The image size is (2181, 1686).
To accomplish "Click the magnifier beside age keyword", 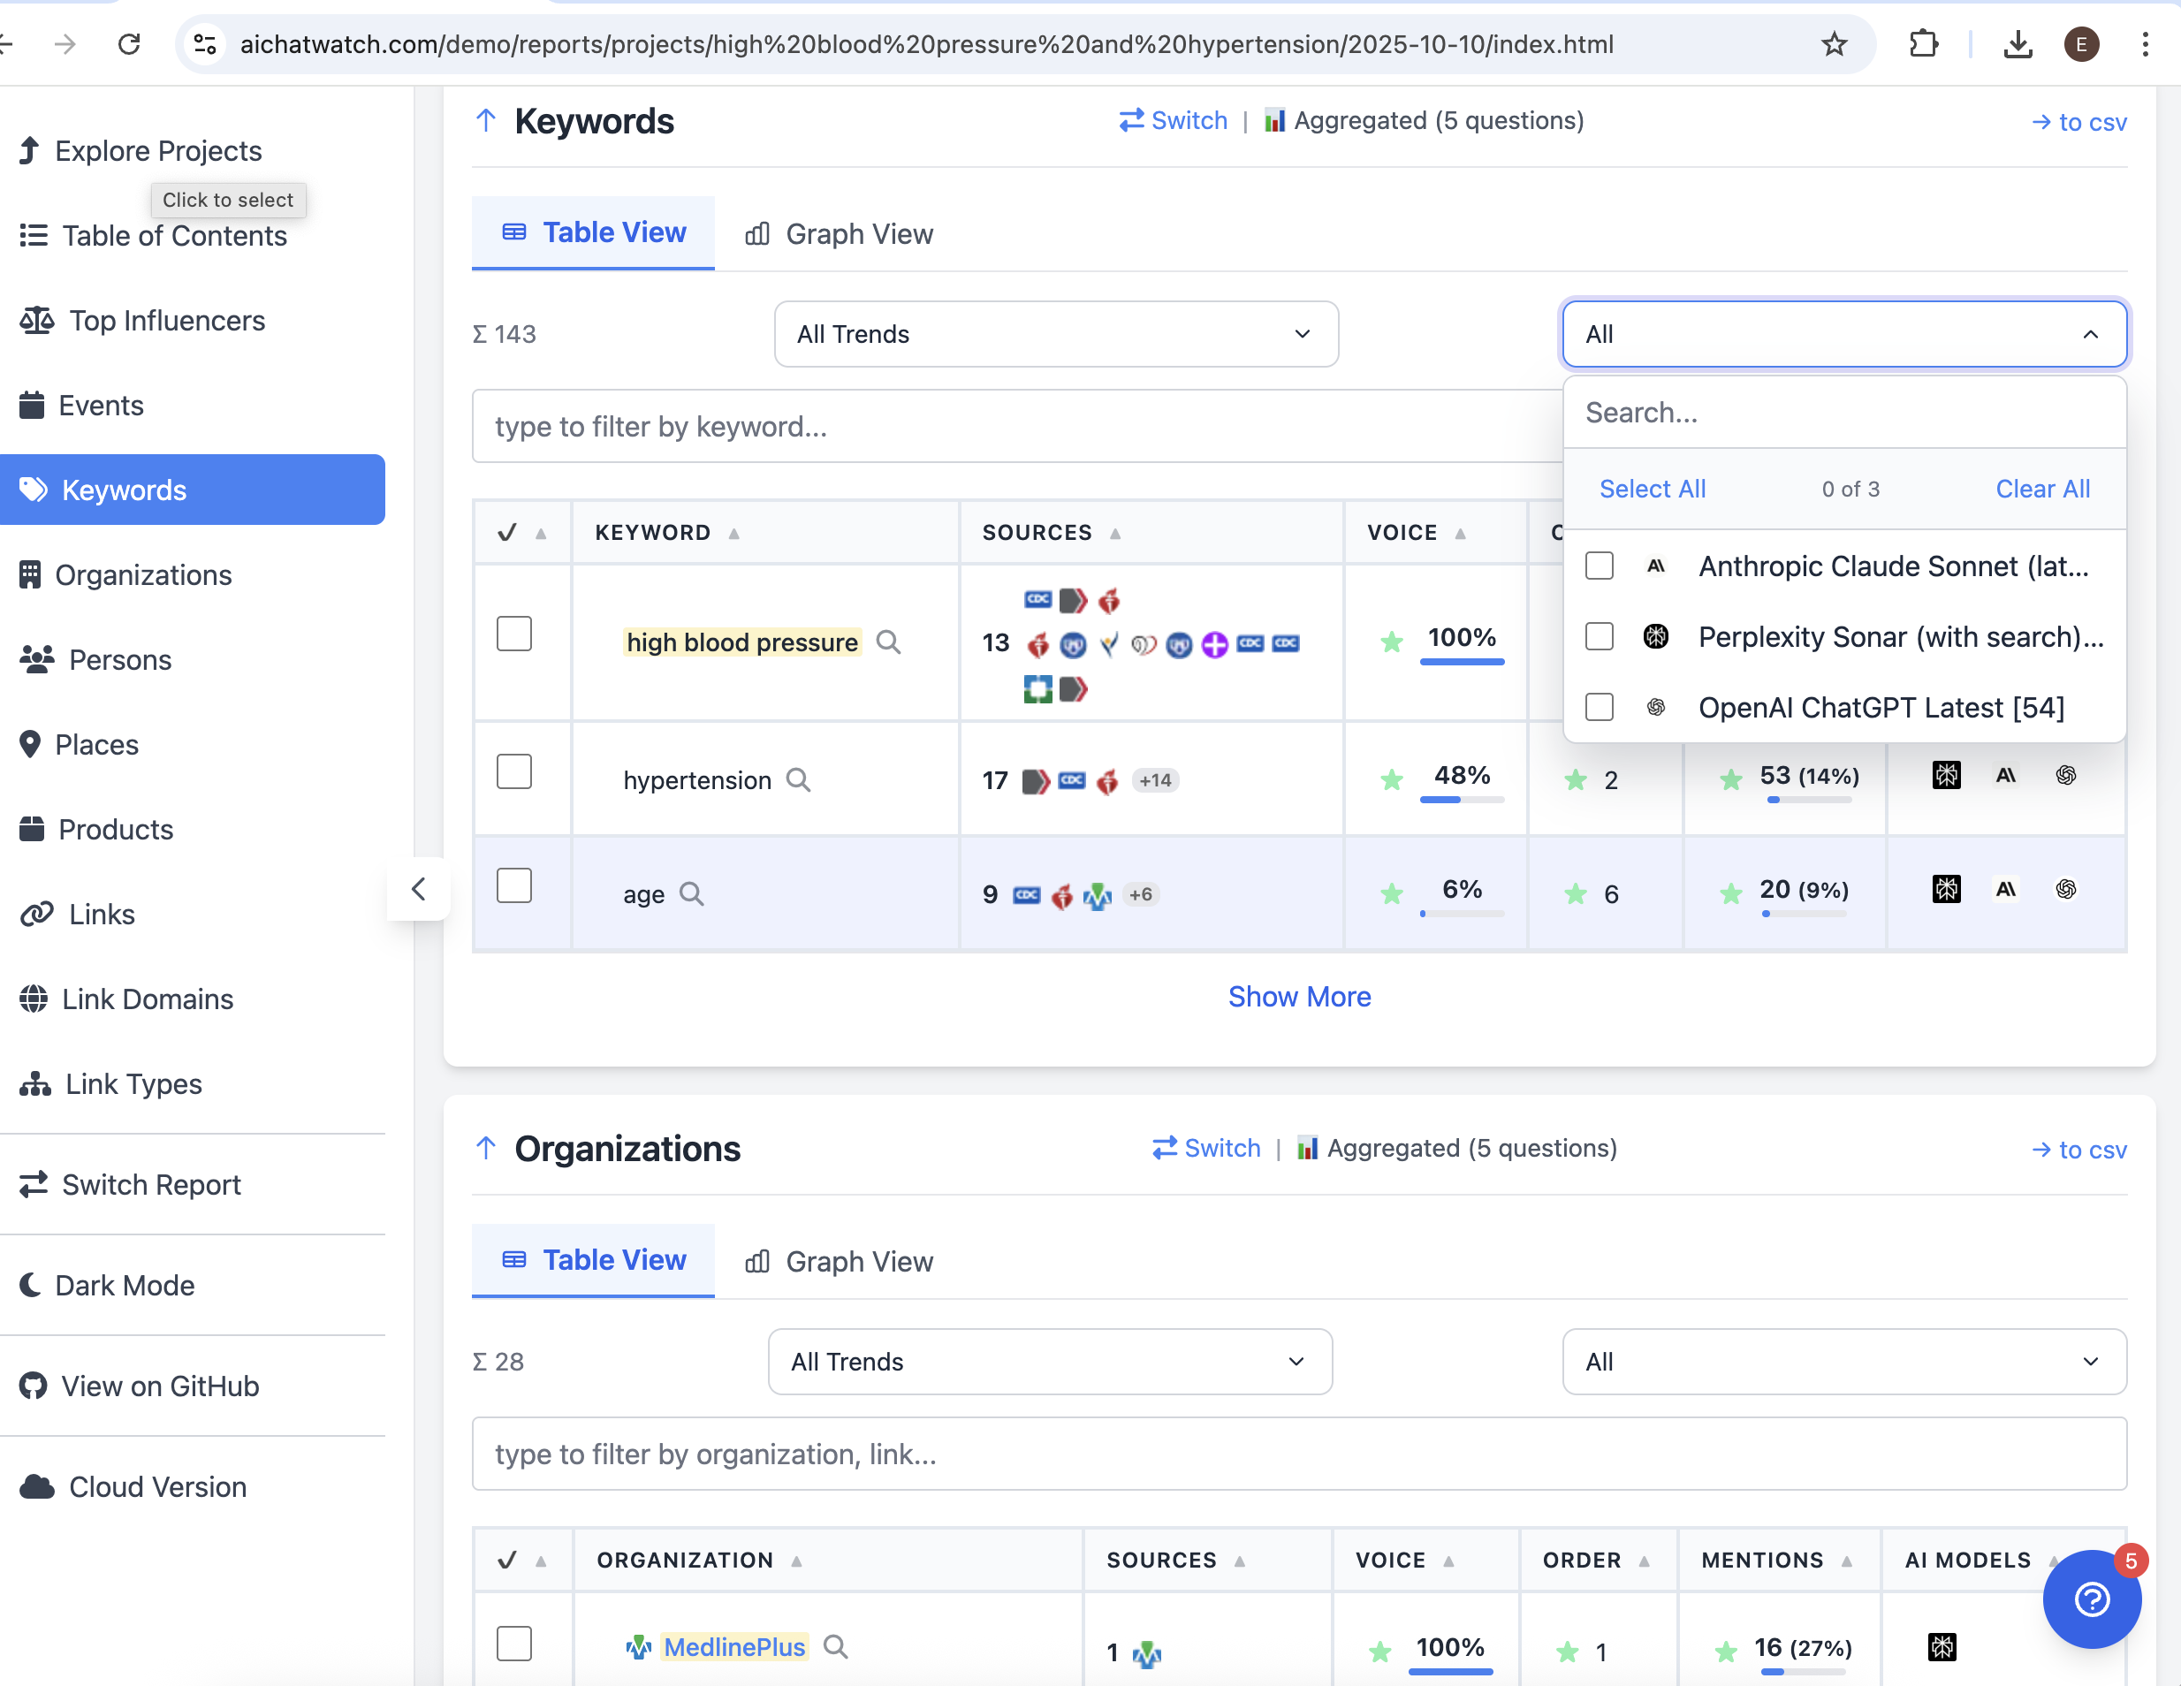I will 691,894.
